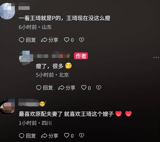Open the Sichuan commenter's avatar
The image size is (160, 142).
pos(7,106)
